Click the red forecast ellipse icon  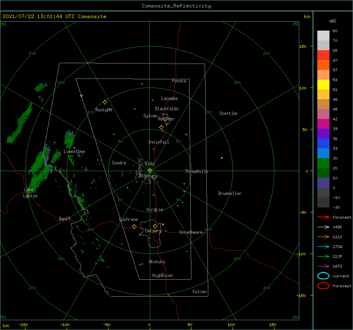click(323, 286)
